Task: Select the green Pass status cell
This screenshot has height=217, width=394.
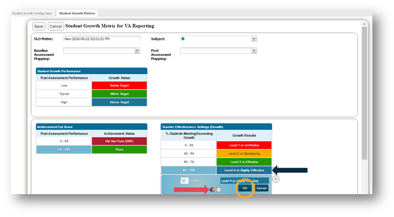Action: point(119,150)
